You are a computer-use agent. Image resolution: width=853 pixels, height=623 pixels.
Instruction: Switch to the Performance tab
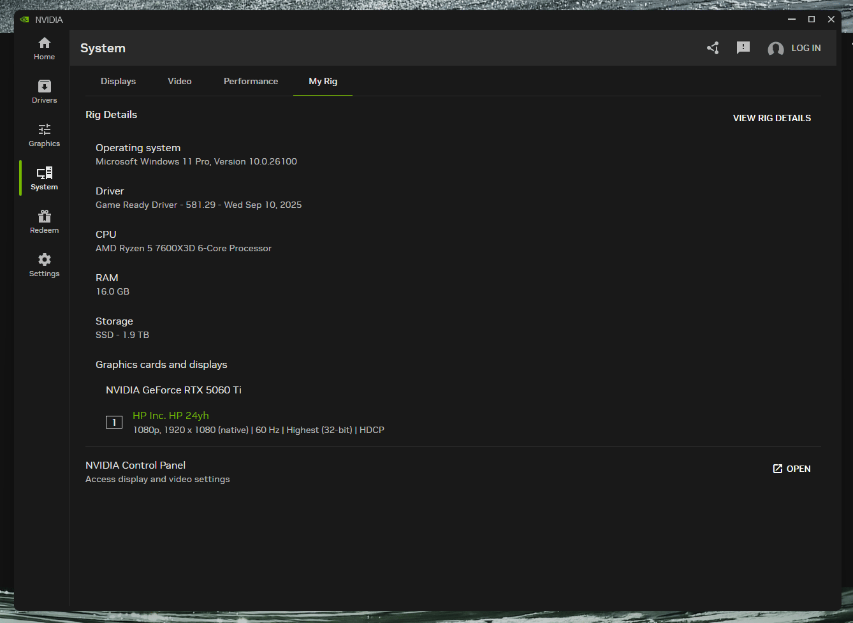pos(251,81)
